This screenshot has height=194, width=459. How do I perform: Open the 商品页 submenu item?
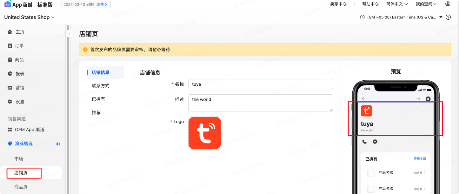tap(21, 187)
